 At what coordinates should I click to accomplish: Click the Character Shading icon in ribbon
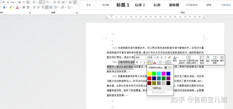tap(24, 7)
